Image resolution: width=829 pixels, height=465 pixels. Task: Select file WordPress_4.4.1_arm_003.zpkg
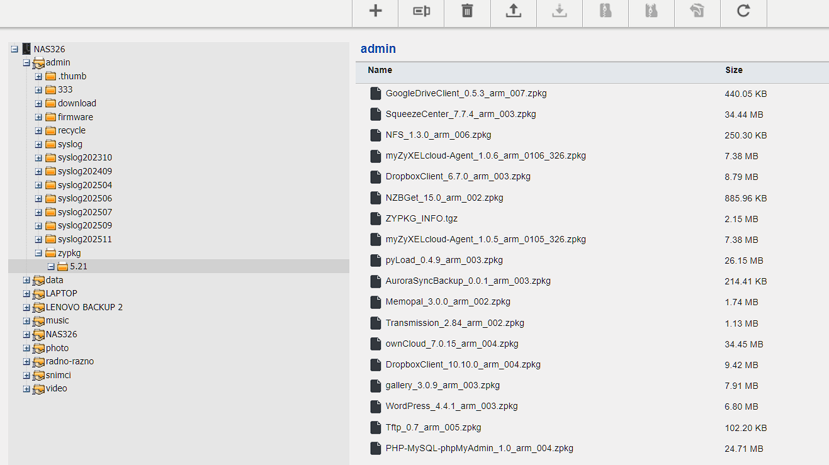tap(452, 406)
